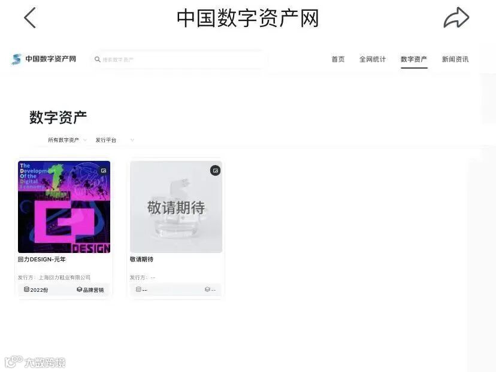Image resolution: width=496 pixels, height=372 pixels.
Task: Click the 中国数字资产网 site logo
Action: point(44,59)
